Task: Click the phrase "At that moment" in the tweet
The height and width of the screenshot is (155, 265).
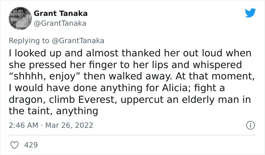Action: [215, 76]
